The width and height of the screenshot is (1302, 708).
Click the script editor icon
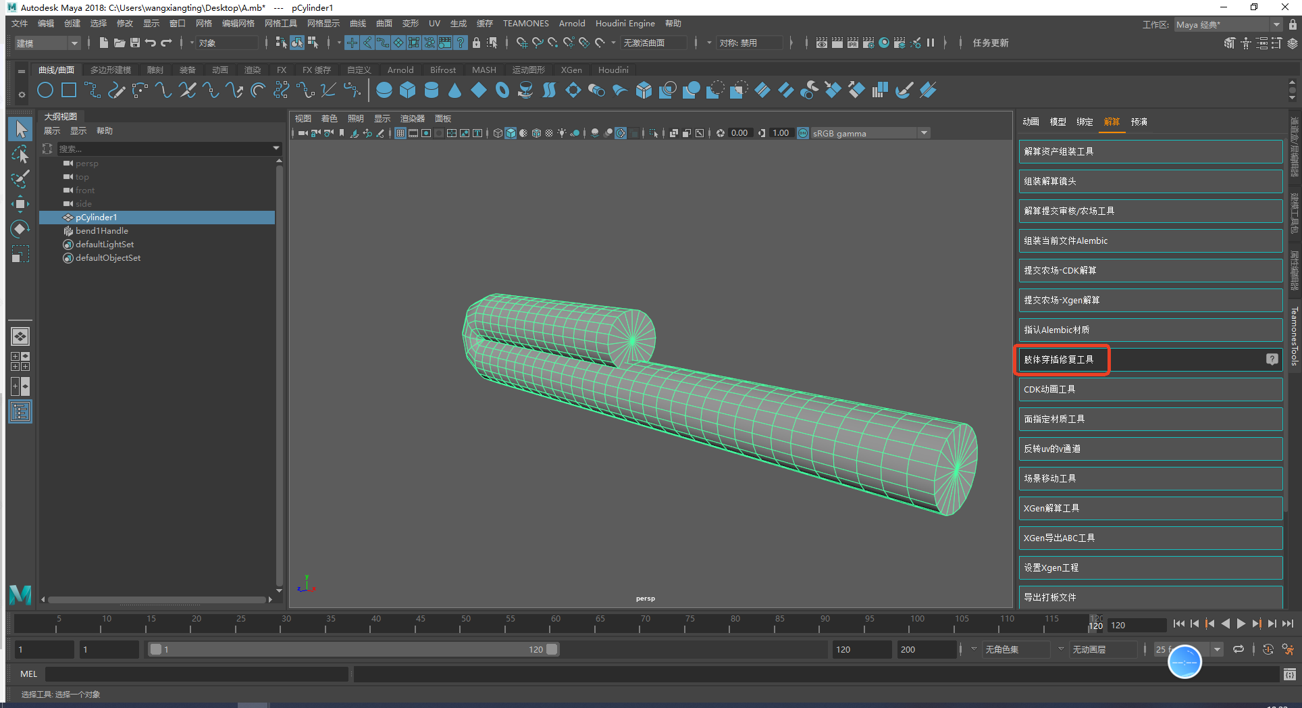click(x=1289, y=674)
